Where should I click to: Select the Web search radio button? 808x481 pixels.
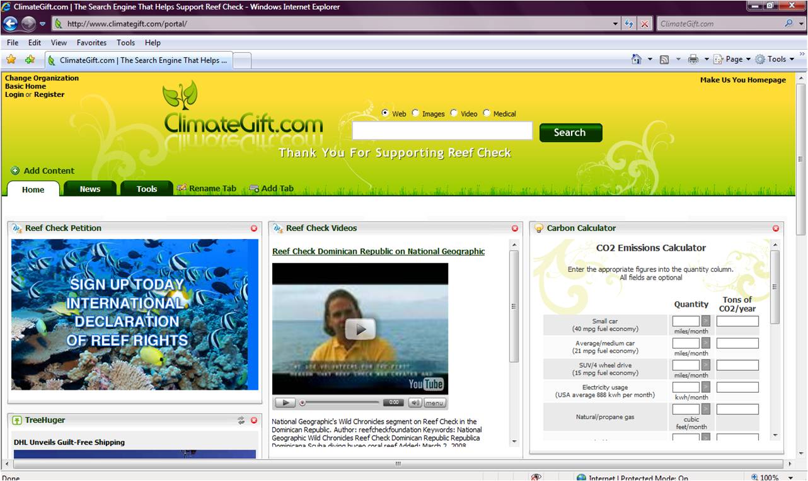(x=386, y=113)
